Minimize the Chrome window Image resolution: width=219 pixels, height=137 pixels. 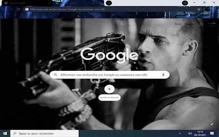pyautogui.click(x=194, y=2)
